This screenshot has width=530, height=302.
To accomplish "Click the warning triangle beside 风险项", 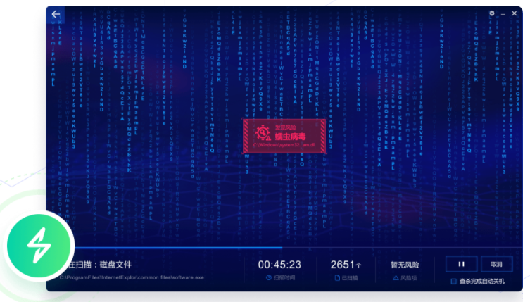I will pyautogui.click(x=396, y=277).
